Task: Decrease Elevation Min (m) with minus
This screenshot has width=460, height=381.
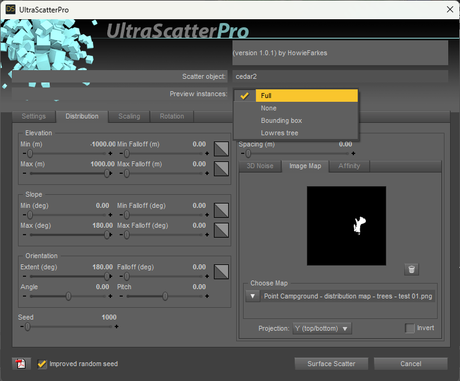Action: click(24, 153)
